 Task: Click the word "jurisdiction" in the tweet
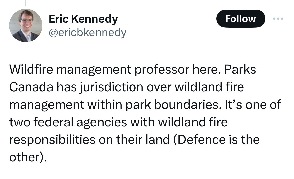[x=112, y=87]
